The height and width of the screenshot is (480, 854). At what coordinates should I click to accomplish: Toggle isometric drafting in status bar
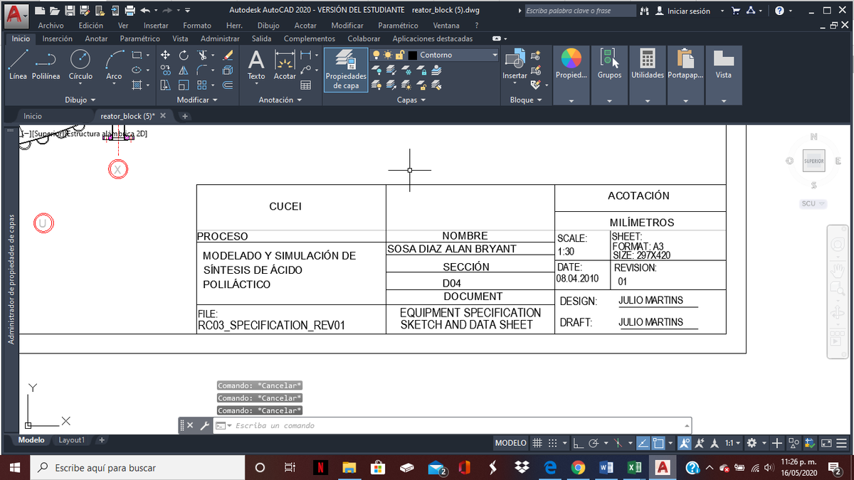click(x=618, y=442)
